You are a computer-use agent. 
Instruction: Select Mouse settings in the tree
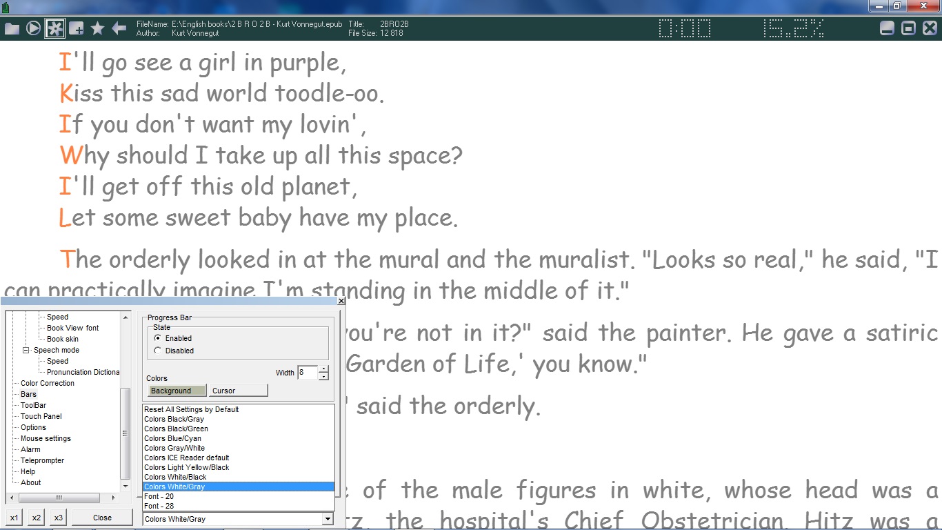pyautogui.click(x=46, y=438)
